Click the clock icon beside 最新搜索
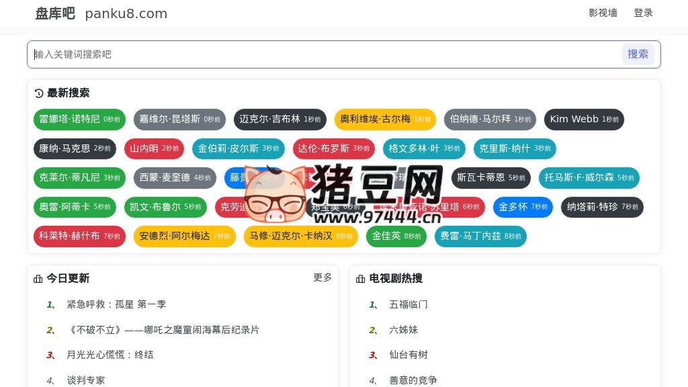The width and height of the screenshot is (688, 387). [x=38, y=93]
